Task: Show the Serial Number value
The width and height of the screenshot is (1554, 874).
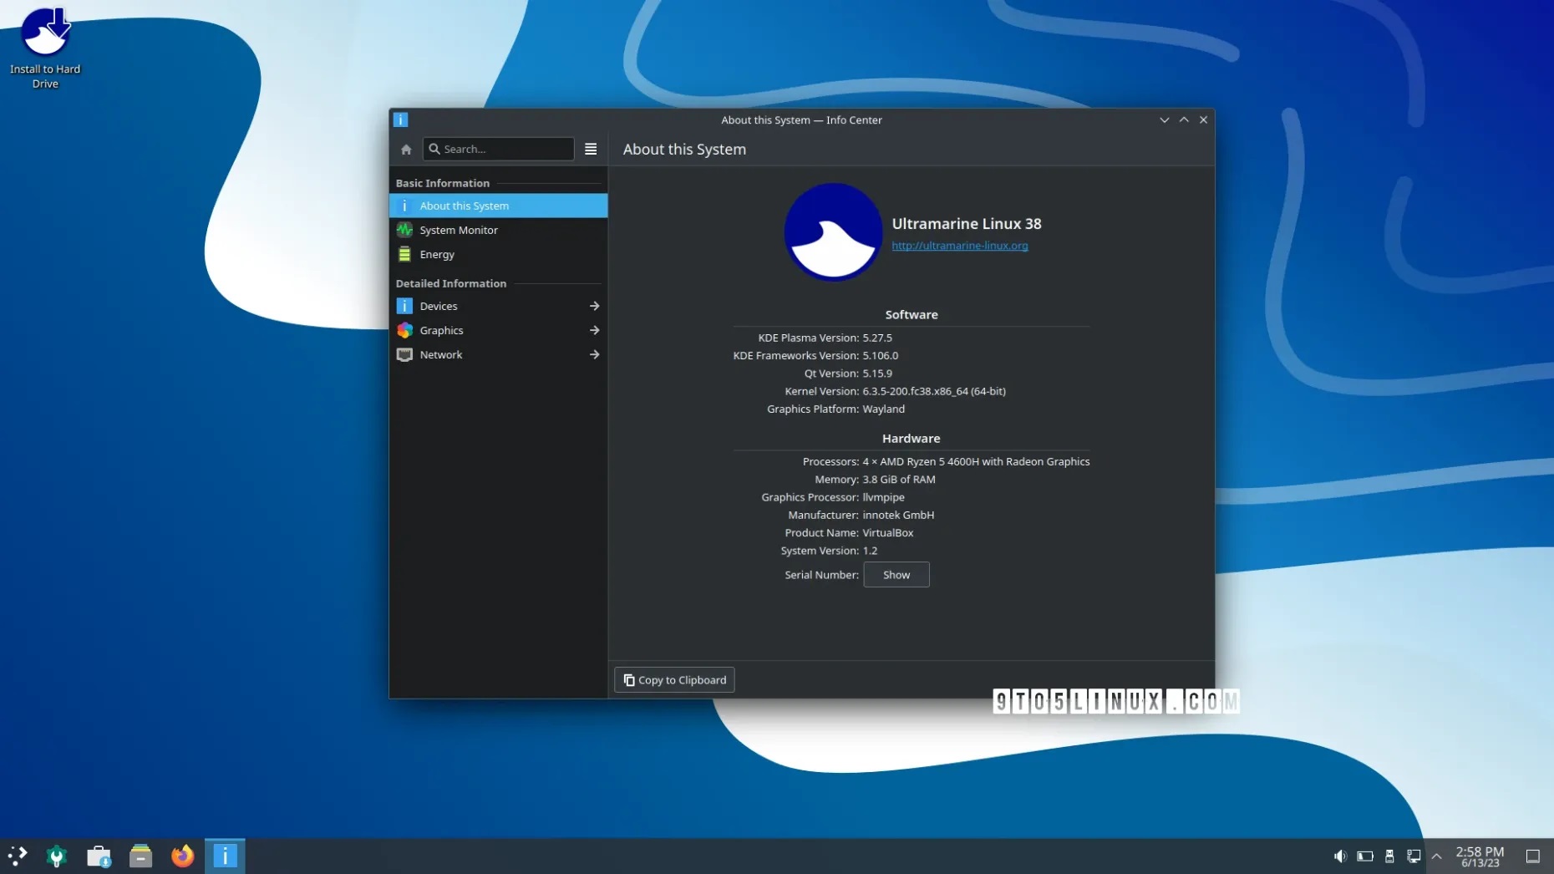Action: pyautogui.click(x=896, y=575)
